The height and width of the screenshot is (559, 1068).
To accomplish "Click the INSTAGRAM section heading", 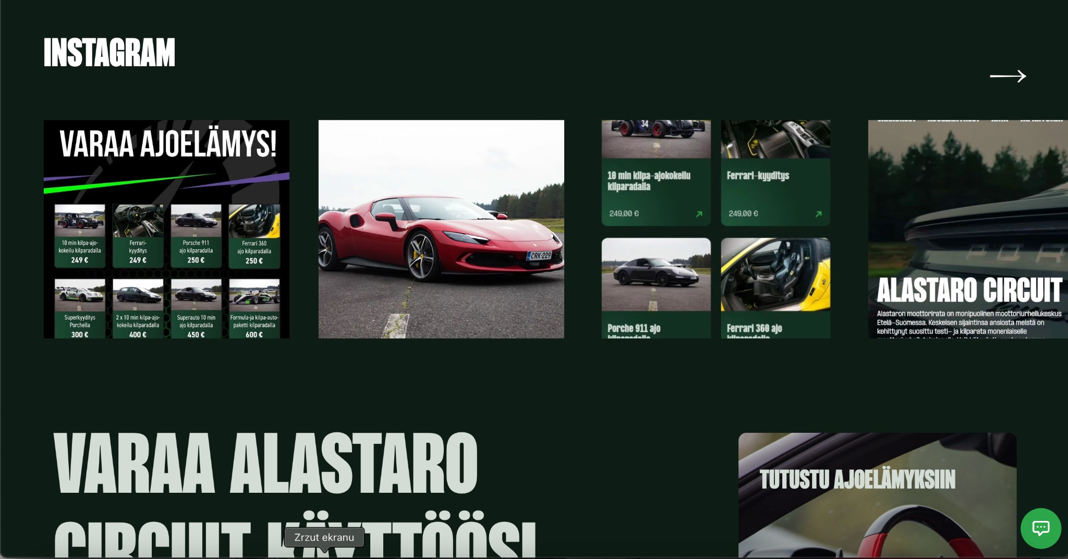I will [x=110, y=52].
